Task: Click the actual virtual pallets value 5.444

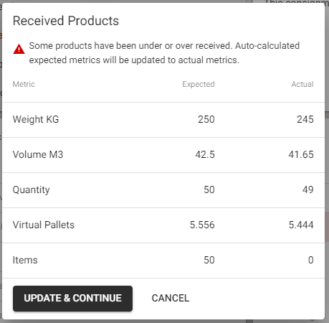Action: pos(301,225)
